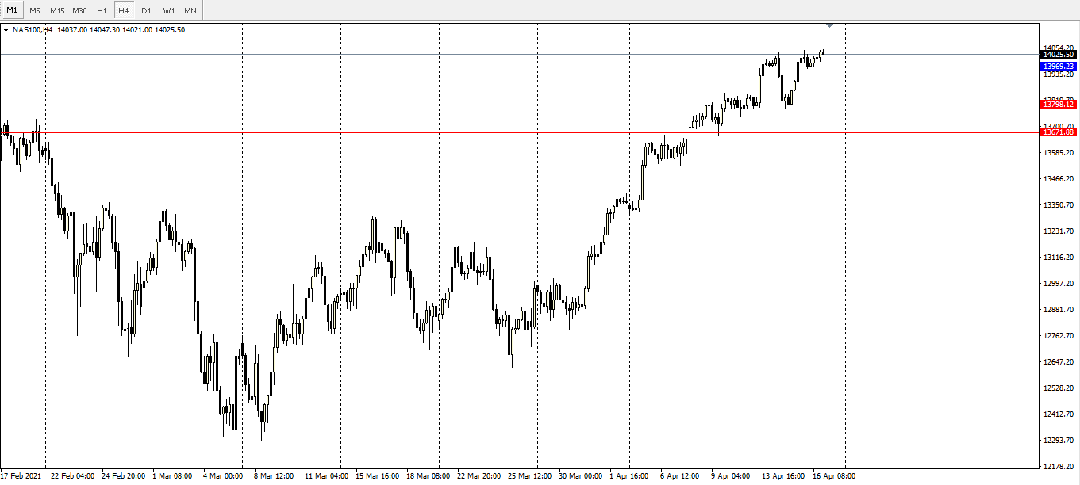This screenshot has width=1080, height=485.
Task: Select the M5 timeframe button
Action: point(35,10)
